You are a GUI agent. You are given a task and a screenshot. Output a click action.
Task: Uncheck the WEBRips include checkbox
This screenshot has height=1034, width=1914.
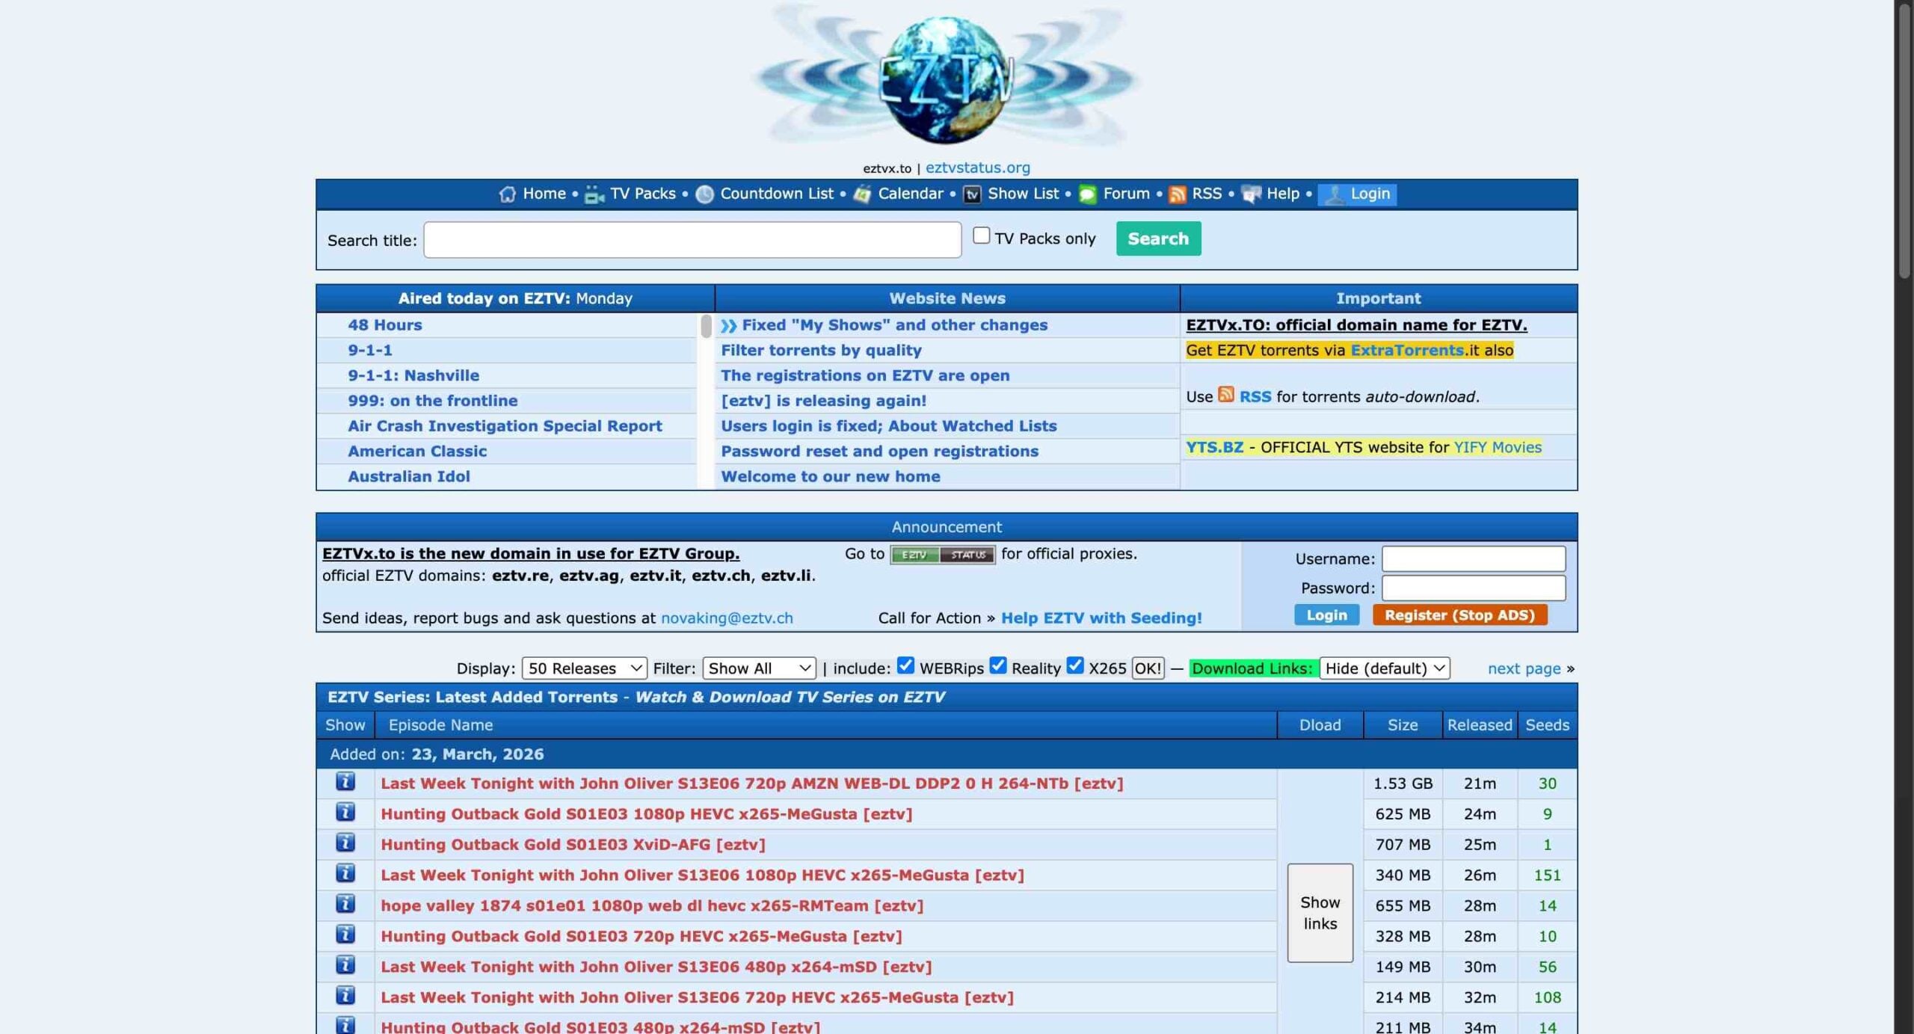point(905,665)
